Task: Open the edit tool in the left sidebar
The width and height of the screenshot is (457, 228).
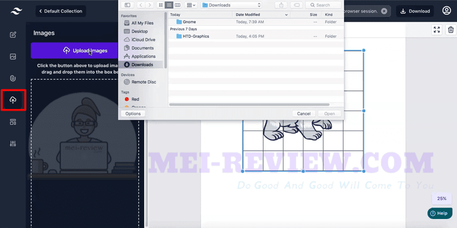Action: (13, 35)
